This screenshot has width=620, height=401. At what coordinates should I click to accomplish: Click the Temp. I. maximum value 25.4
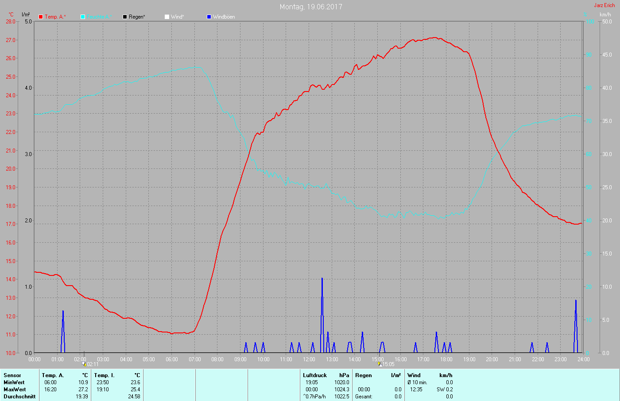coord(136,390)
